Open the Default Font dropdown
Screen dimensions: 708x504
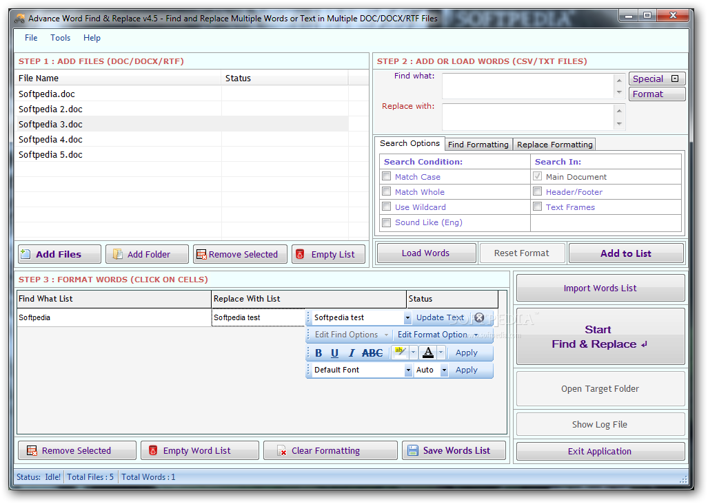[407, 370]
